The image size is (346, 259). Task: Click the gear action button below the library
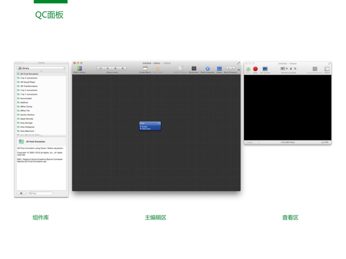click(x=21, y=193)
